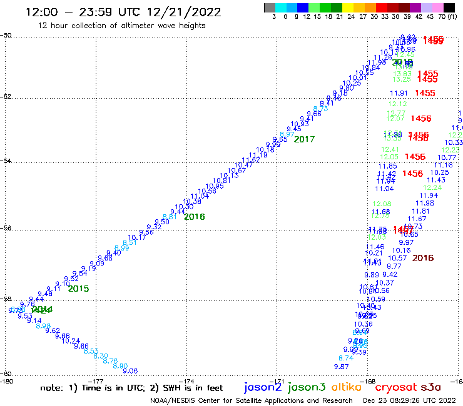Click the '70' label on the color scale
Image resolution: width=463 pixels, height=406 pixels.
point(442,16)
